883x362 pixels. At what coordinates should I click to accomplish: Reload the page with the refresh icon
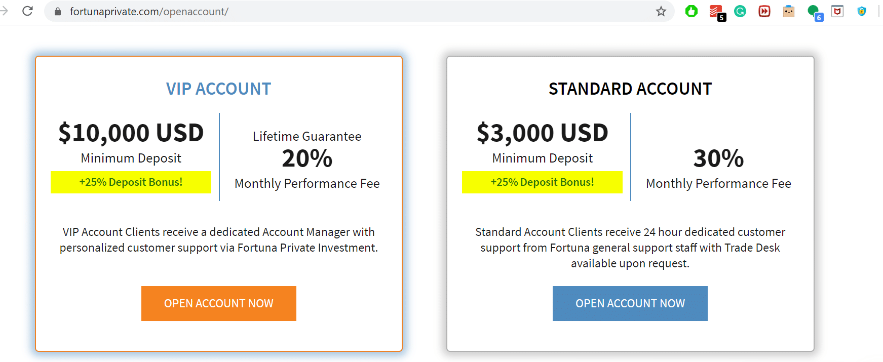click(x=28, y=11)
